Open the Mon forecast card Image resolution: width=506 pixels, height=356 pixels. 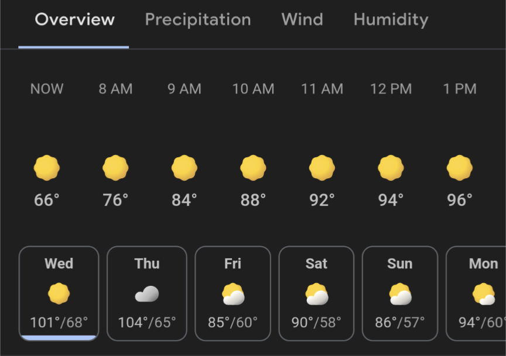[476, 293]
